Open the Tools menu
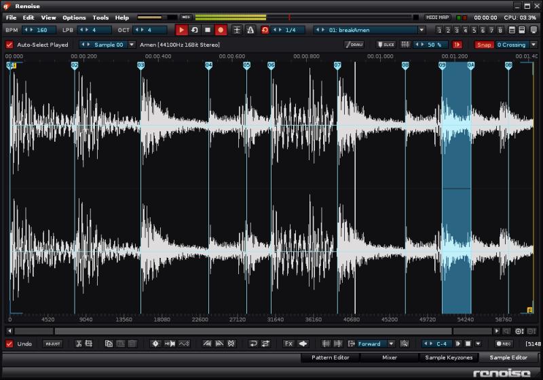The image size is (543, 380). click(100, 18)
